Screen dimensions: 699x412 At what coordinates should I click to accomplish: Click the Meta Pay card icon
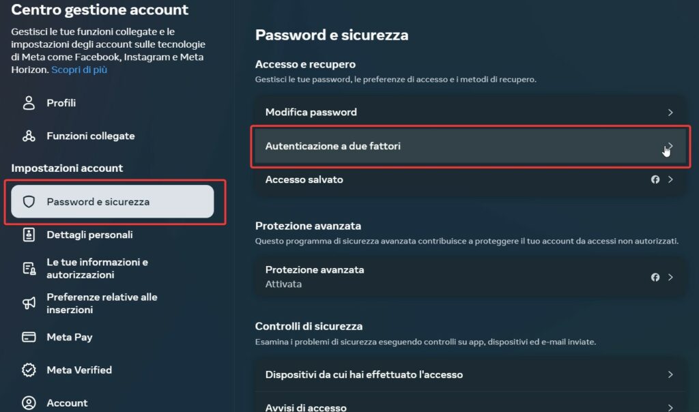pyautogui.click(x=29, y=337)
